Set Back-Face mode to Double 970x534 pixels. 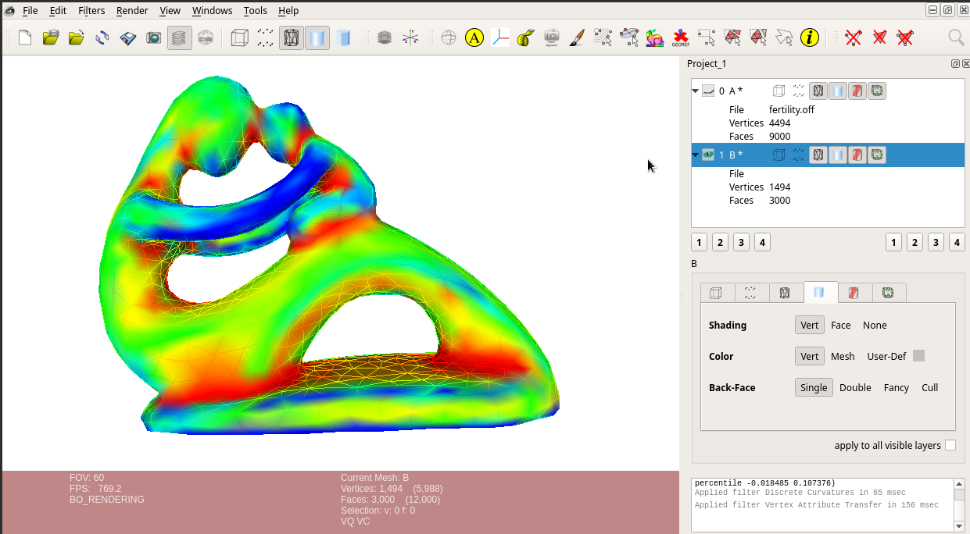point(855,387)
